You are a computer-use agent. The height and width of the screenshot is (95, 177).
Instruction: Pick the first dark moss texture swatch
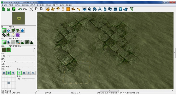(x=4, y=50)
